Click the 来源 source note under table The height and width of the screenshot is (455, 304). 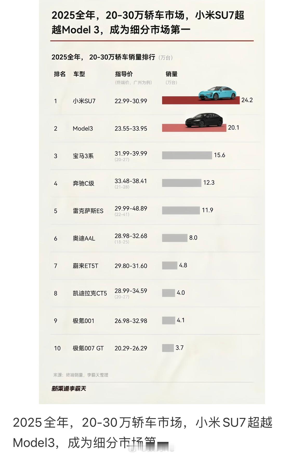point(81,375)
